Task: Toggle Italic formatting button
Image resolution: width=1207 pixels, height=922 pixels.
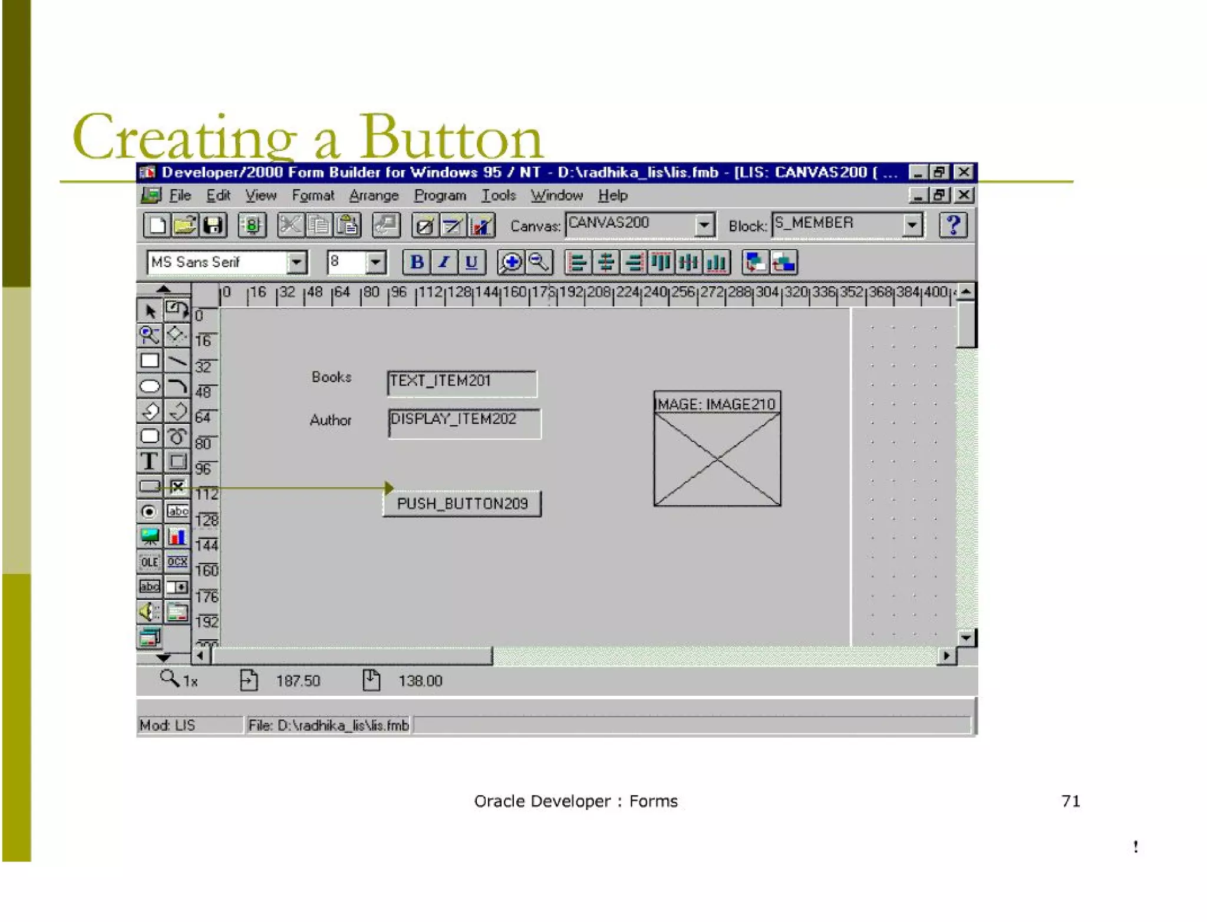Action: (x=444, y=263)
